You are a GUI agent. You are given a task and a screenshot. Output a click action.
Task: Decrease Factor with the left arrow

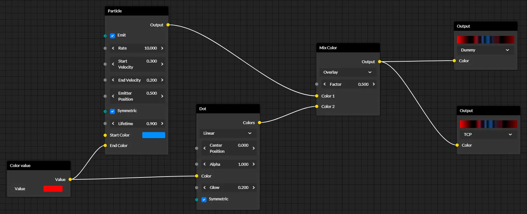[x=325, y=84]
